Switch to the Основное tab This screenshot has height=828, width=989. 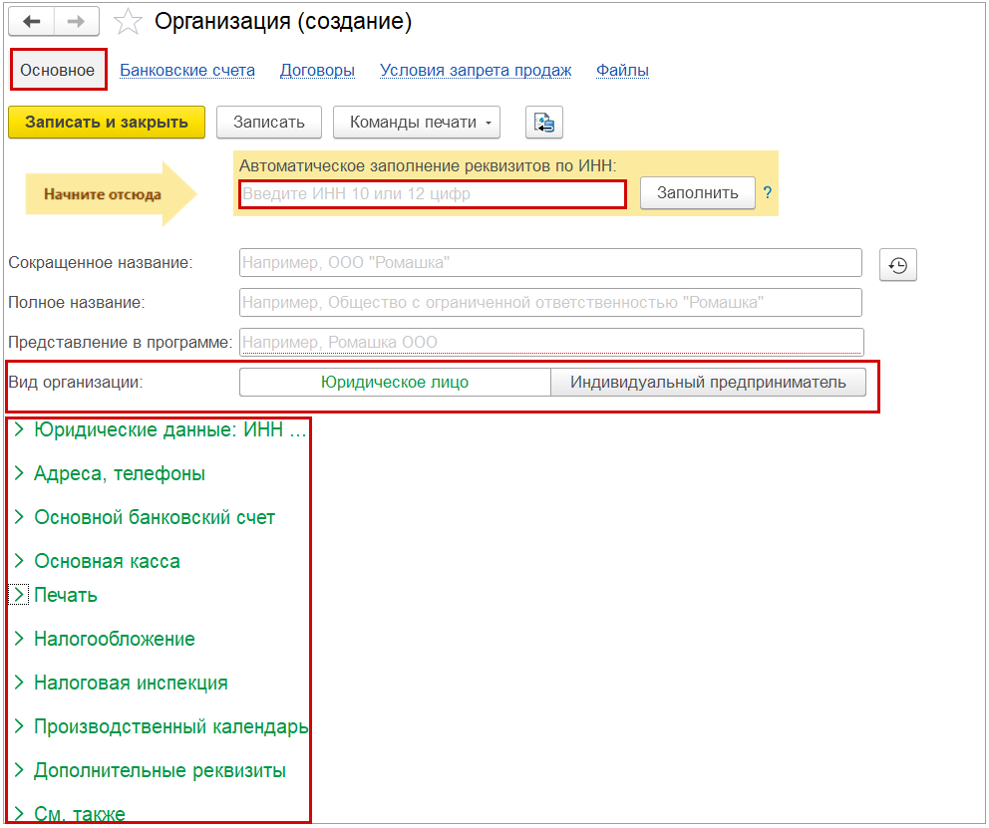58,70
